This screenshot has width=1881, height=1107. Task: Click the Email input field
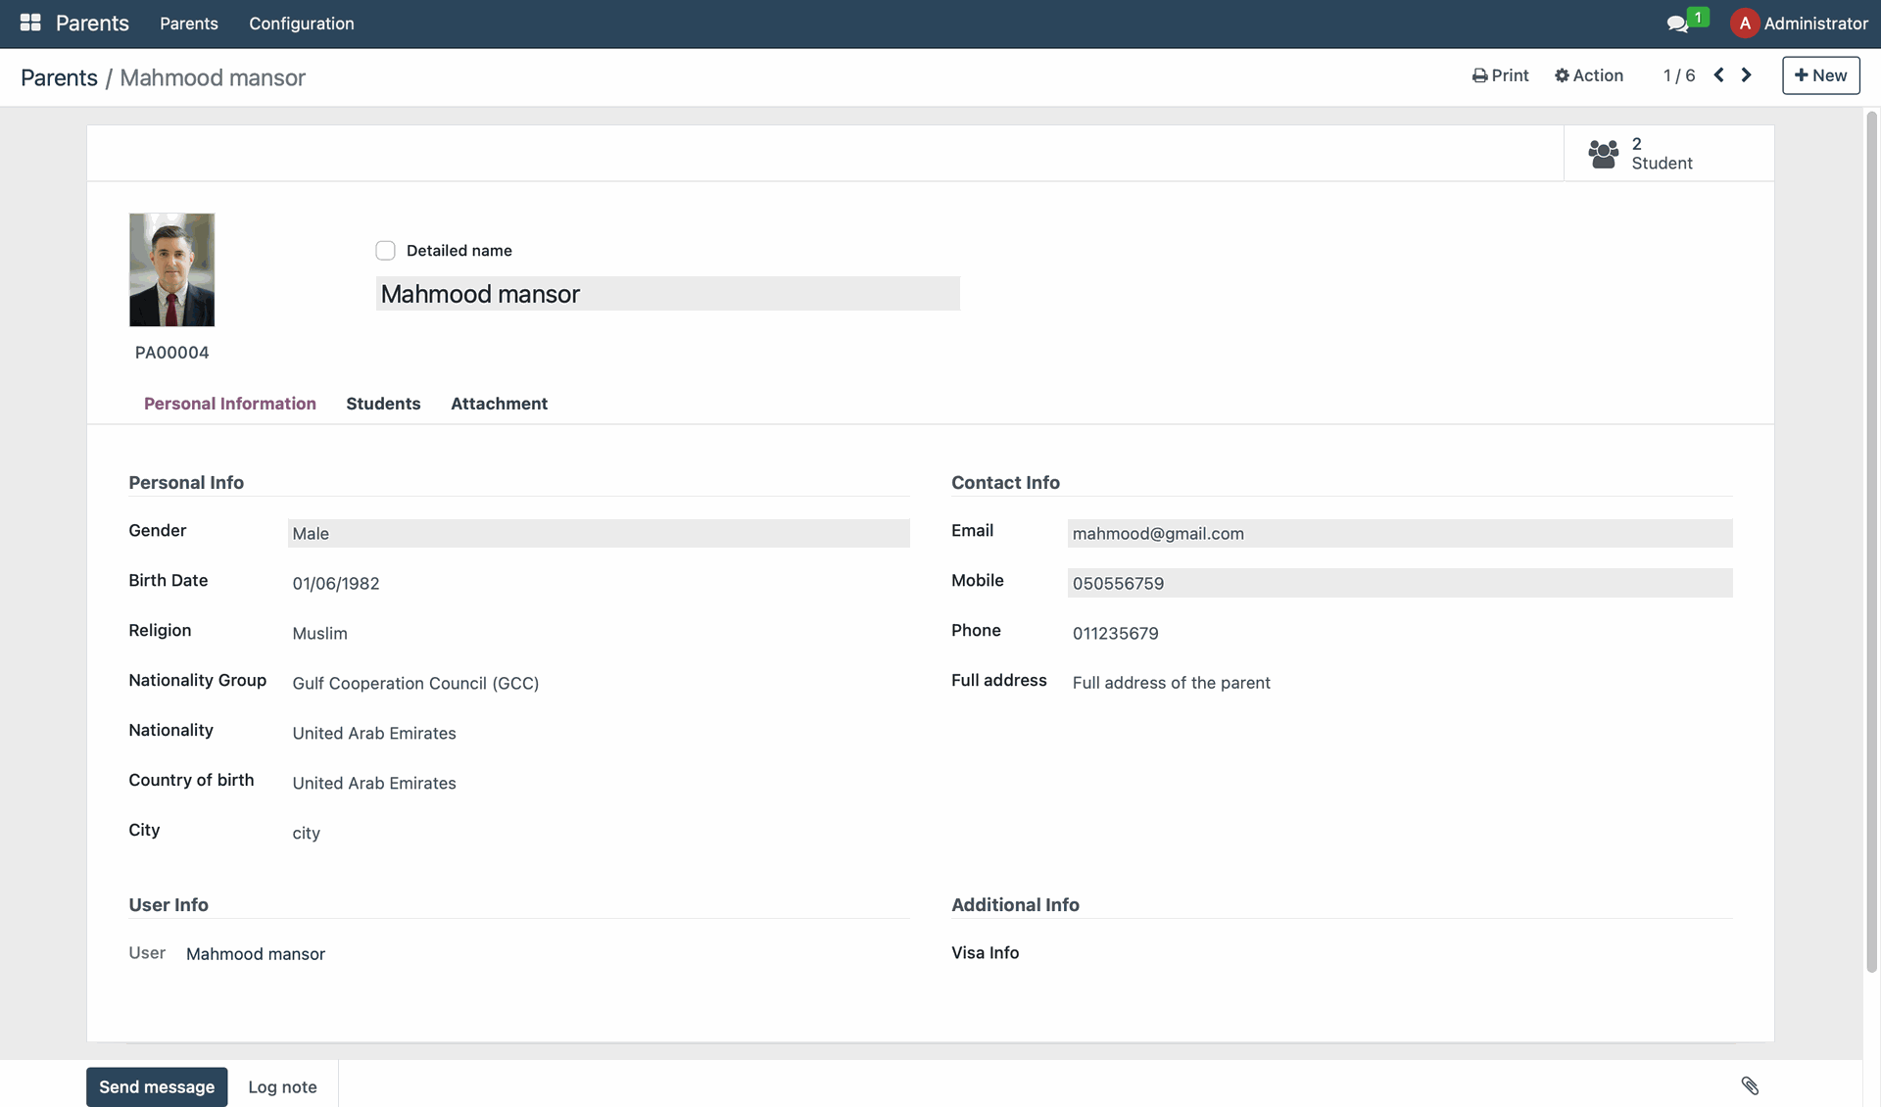[1399, 533]
